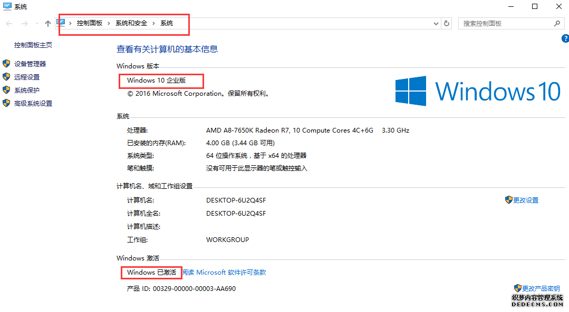Open 系统和安全 breadcrumb
This screenshot has width=569, height=312.
[131, 23]
